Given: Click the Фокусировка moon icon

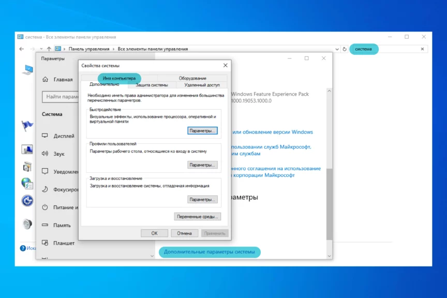Looking at the screenshot, I should 45,189.
